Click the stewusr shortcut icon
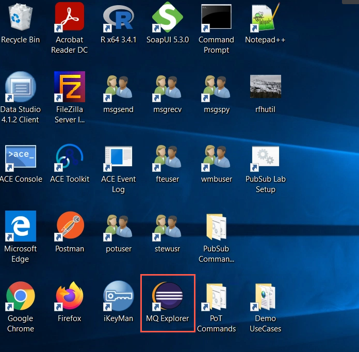Viewport: 359px width, 352px height. (x=167, y=227)
